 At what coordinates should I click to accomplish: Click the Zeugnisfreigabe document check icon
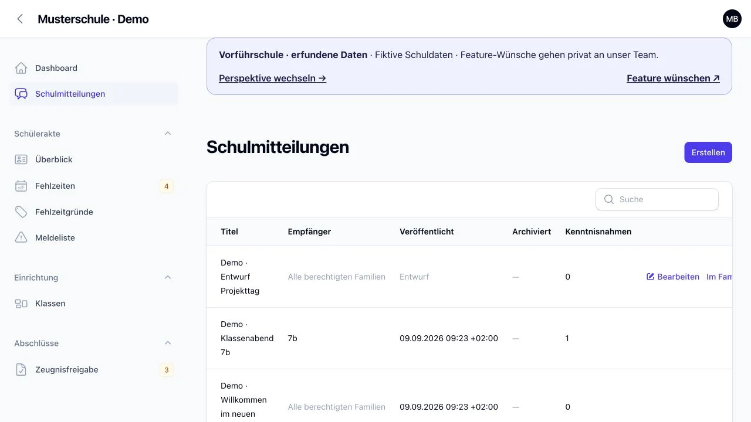(21, 370)
